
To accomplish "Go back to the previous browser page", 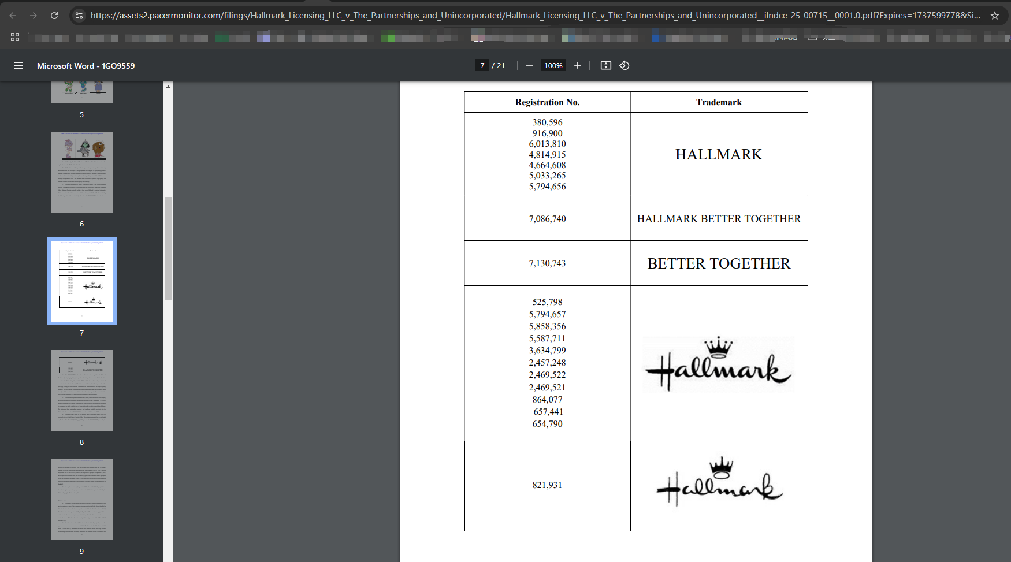I will tap(13, 16).
